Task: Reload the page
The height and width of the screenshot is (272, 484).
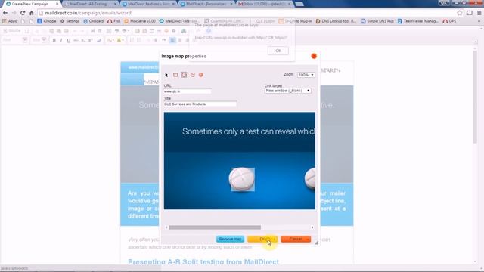Action: 23,13
